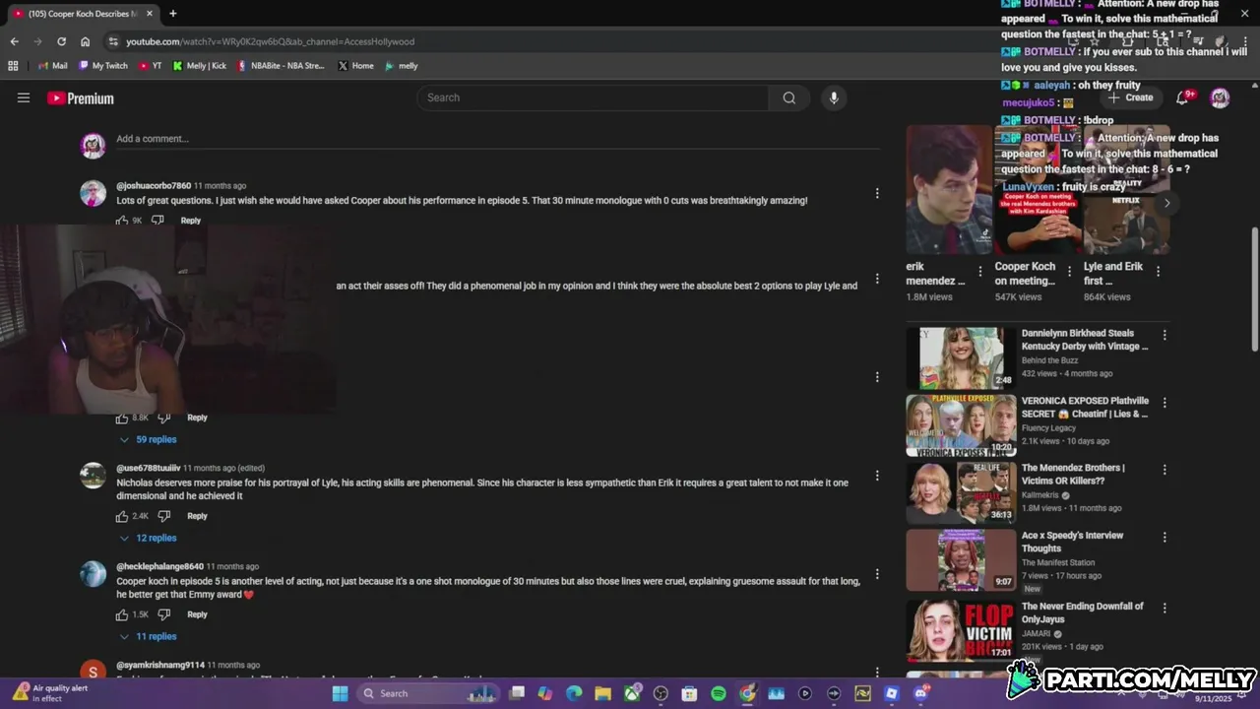Open Dannielynn Birkhead Kentucky Derby video thumbnail

point(961,358)
